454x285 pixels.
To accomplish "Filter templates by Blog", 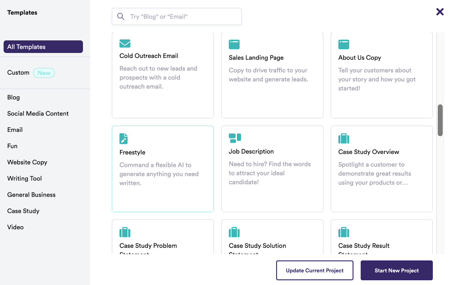I will point(14,97).
